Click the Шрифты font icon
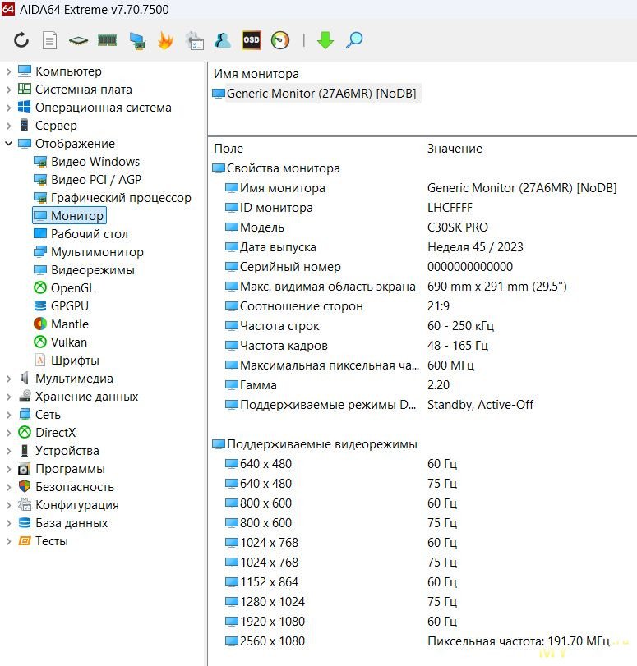This screenshot has height=666, width=637. point(40,361)
